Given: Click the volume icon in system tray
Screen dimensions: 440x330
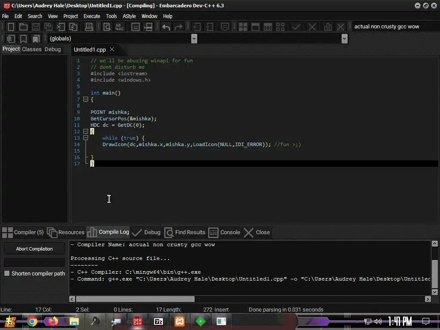Looking at the screenshot, I should pyautogui.click(x=378, y=321).
